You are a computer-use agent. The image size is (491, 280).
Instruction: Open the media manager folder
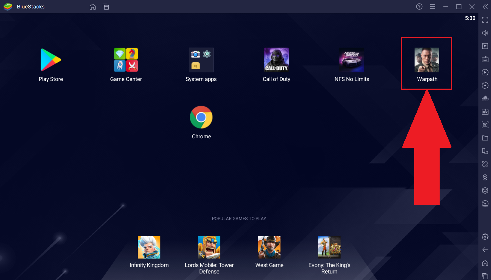485,138
